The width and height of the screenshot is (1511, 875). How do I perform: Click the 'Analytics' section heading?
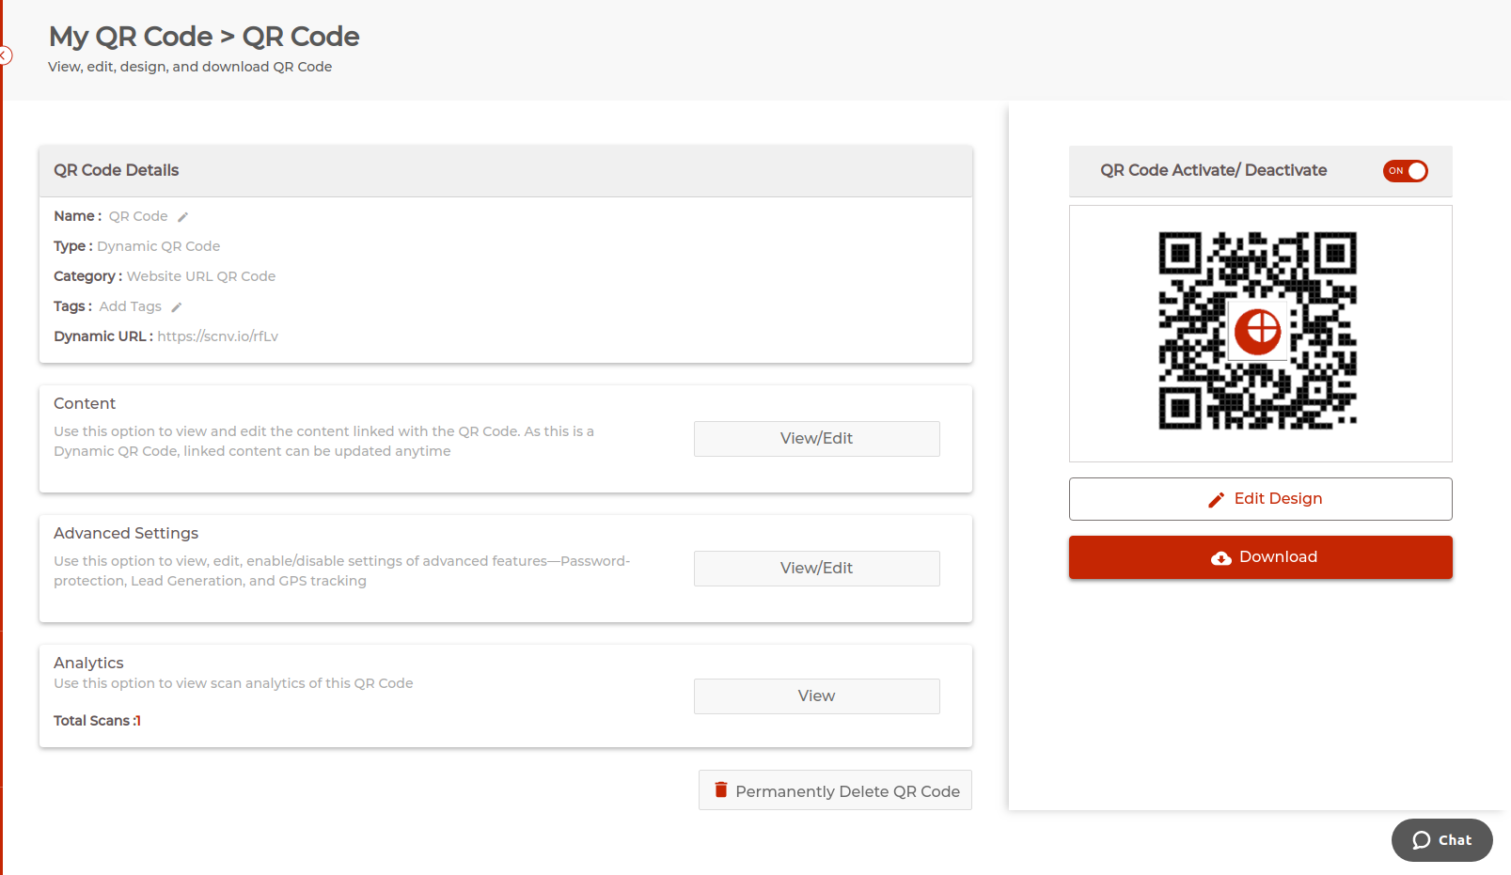click(x=88, y=663)
